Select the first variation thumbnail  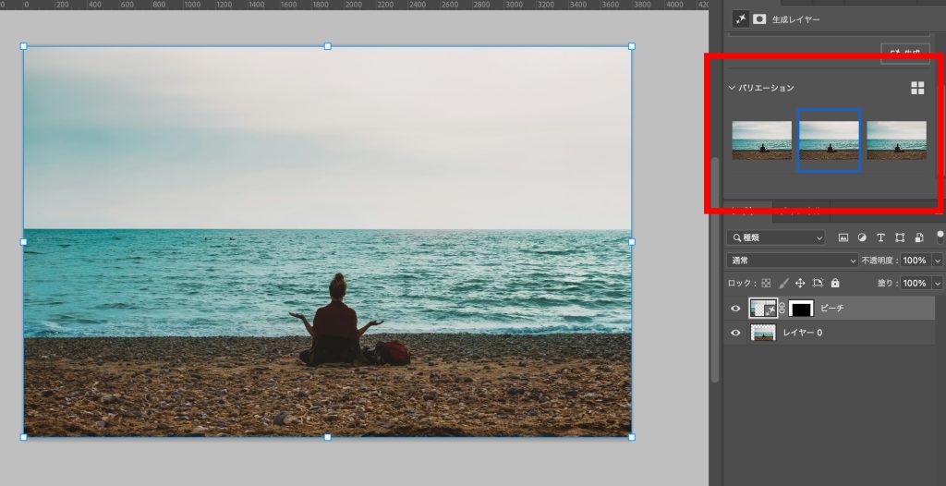(x=761, y=140)
